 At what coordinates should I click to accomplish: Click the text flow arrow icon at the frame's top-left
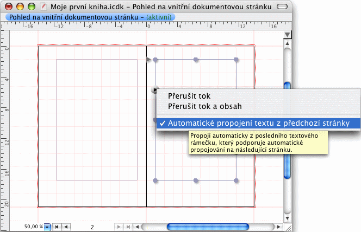(148, 59)
